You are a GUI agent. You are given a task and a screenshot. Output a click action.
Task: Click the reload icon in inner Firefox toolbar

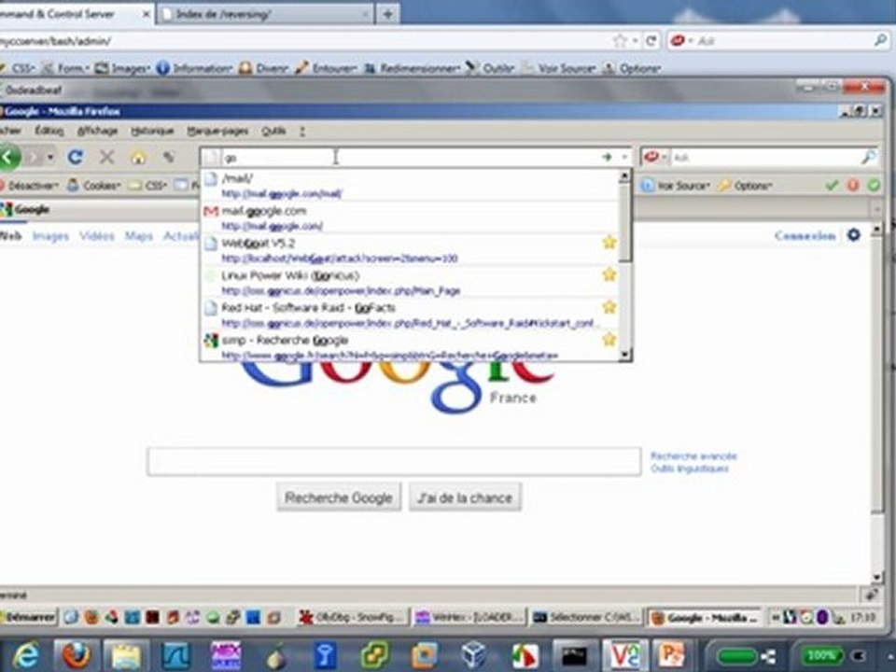[x=76, y=157]
